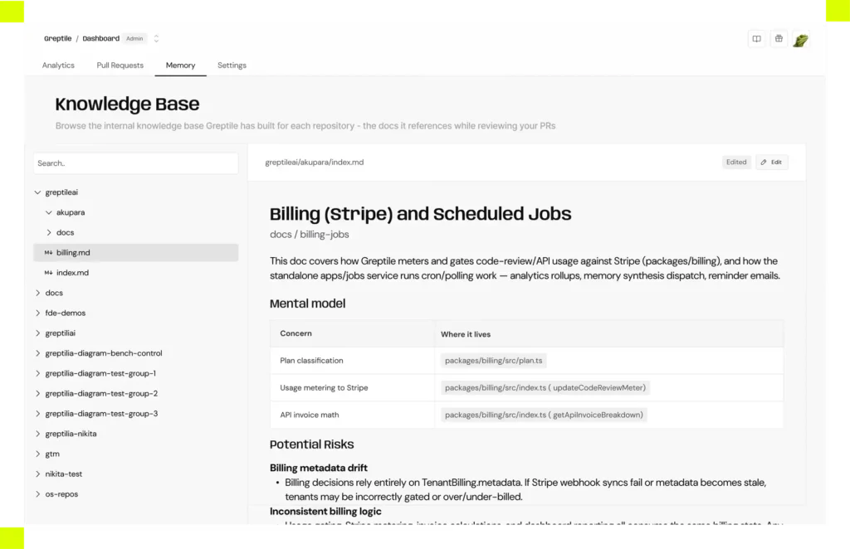Expand the os-repos chevron
850x549 pixels.
37,494
